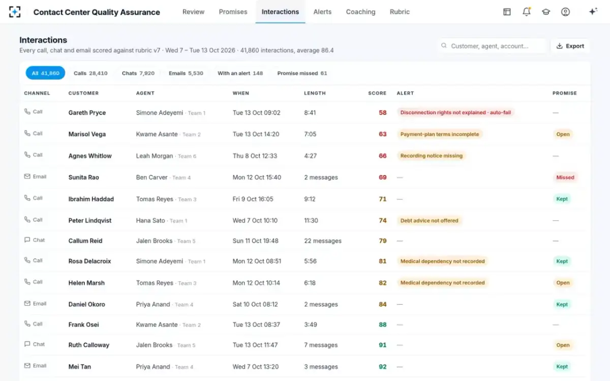Click the email icon for Mei Tan
The image size is (610, 381).
point(27,366)
